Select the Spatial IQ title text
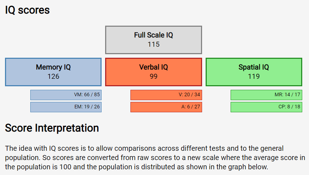Viewport: 309px width, 175px height. click(x=254, y=67)
